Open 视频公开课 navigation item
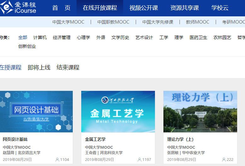 [144, 8]
